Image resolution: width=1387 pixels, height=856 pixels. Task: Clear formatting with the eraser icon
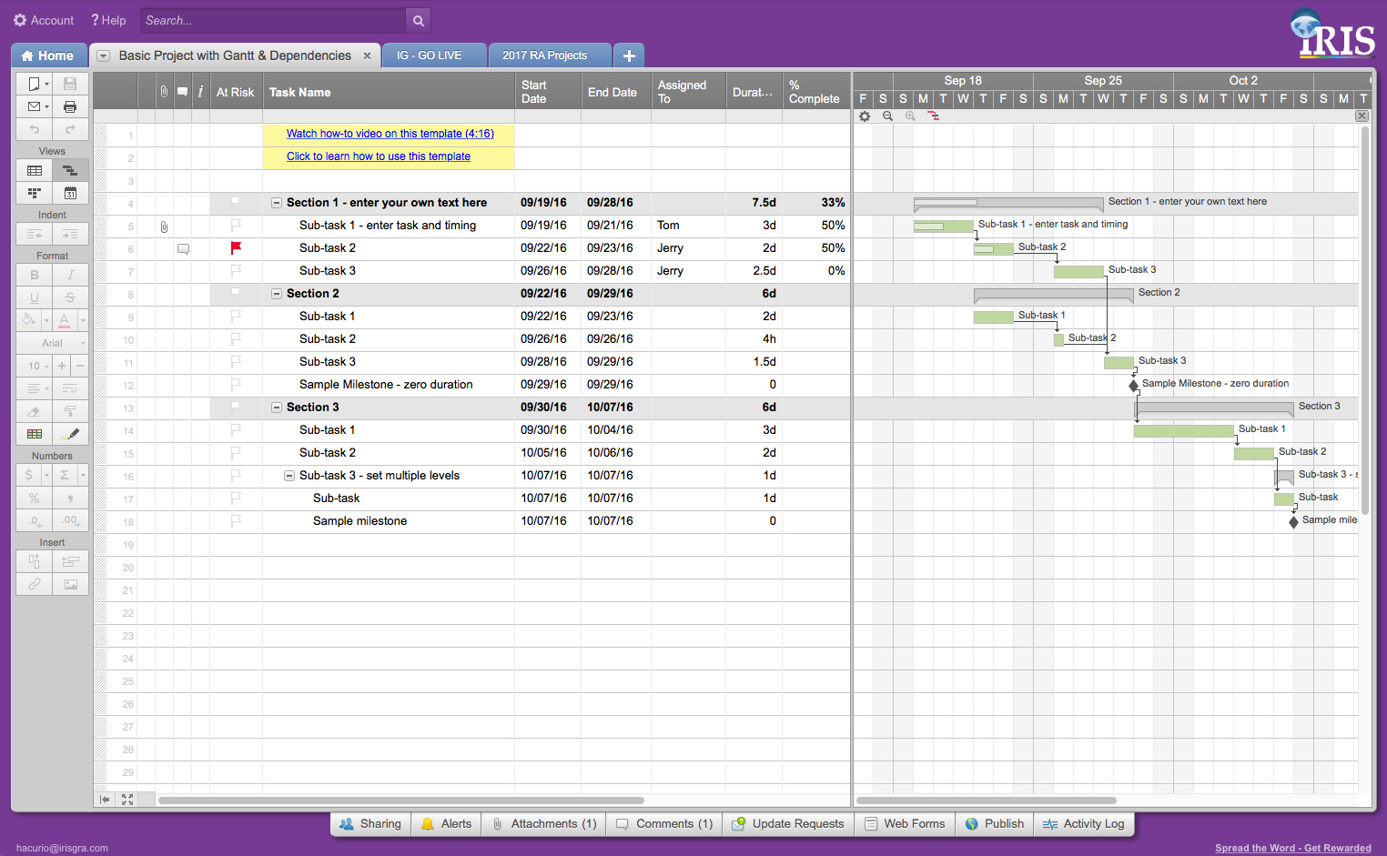tap(34, 411)
